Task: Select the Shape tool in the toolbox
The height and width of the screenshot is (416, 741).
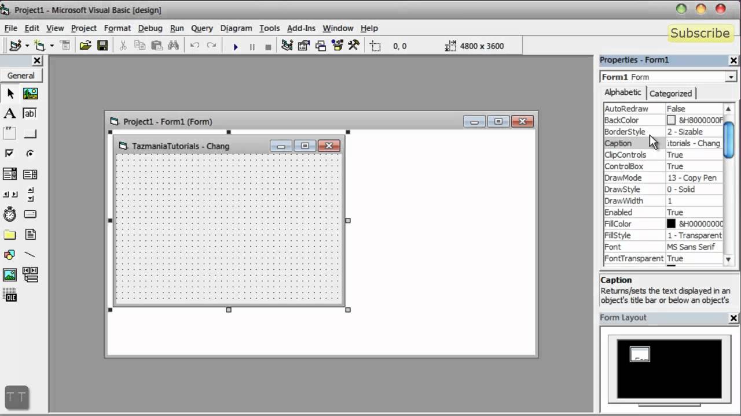Action: pyautogui.click(x=9, y=254)
